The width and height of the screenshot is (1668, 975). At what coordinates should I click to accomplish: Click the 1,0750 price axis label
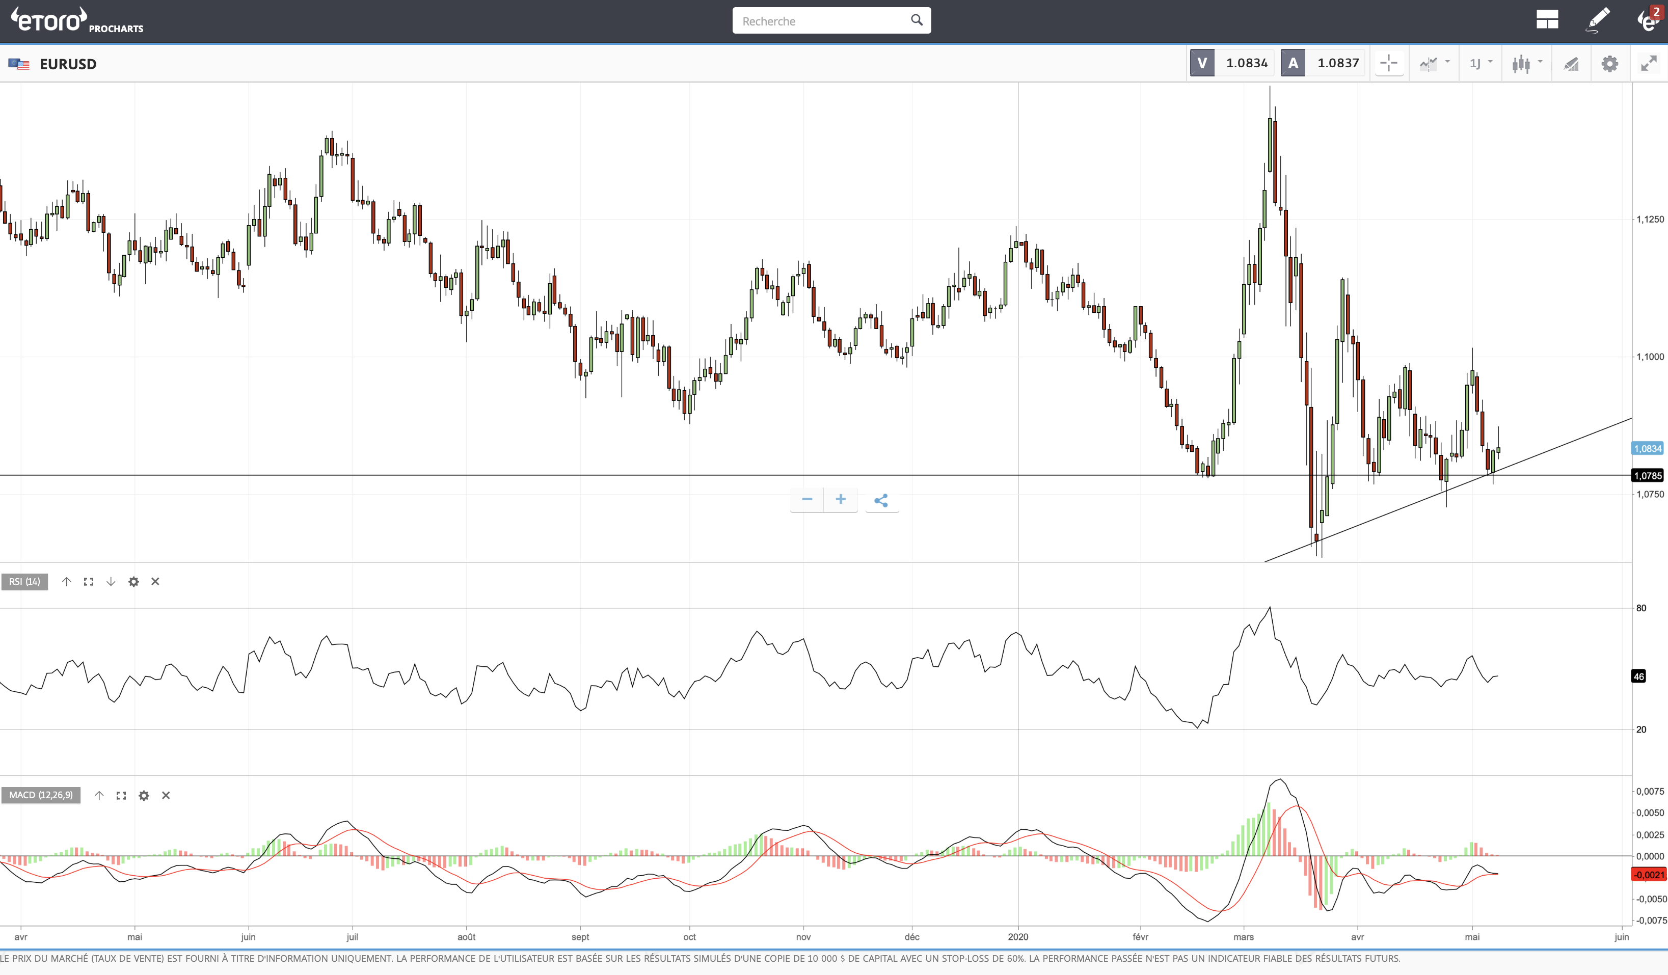[x=1650, y=495]
